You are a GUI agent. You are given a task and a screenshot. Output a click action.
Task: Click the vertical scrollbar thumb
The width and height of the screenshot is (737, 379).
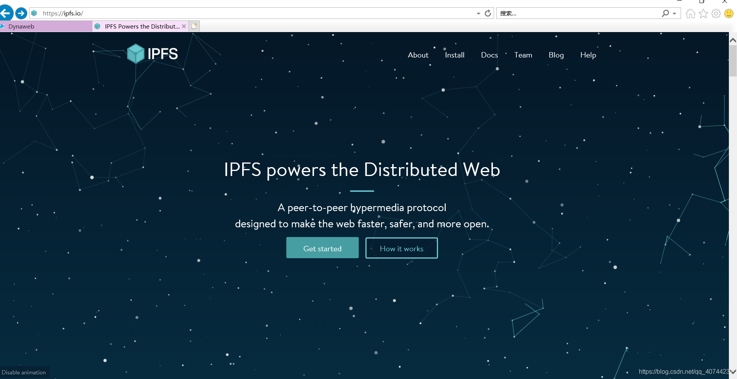coord(733,61)
